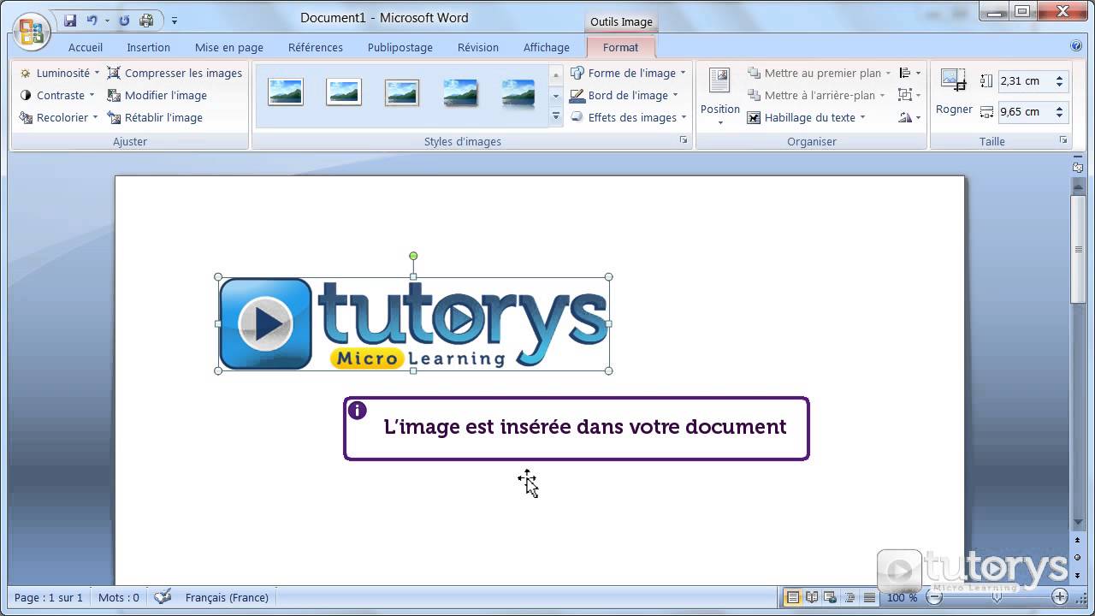Customize the quick access toolbar
Screen dimensions: 1095x616
(175, 20)
